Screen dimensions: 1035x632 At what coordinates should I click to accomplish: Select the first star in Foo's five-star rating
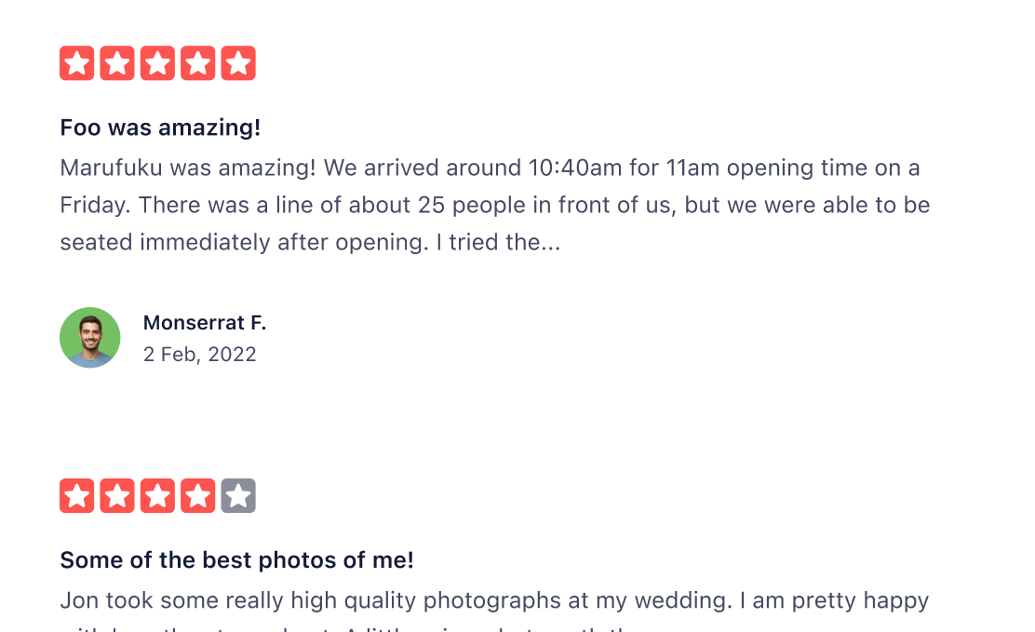(77, 63)
